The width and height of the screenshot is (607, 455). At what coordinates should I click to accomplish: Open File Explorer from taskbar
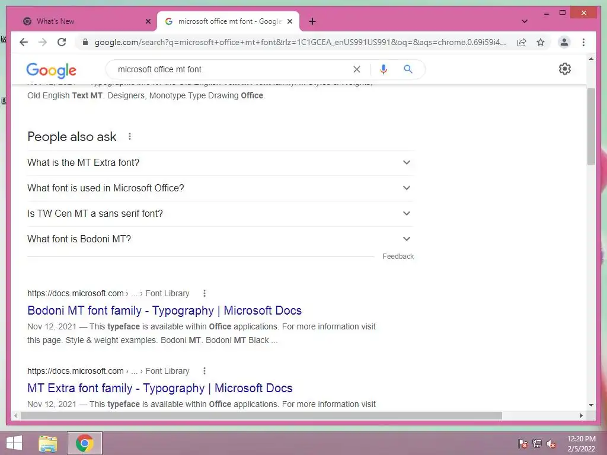pos(48,443)
